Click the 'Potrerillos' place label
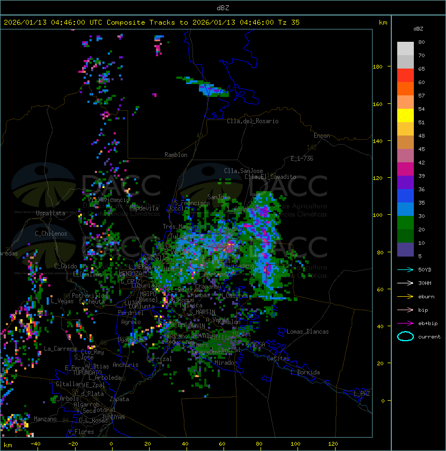 point(90,295)
